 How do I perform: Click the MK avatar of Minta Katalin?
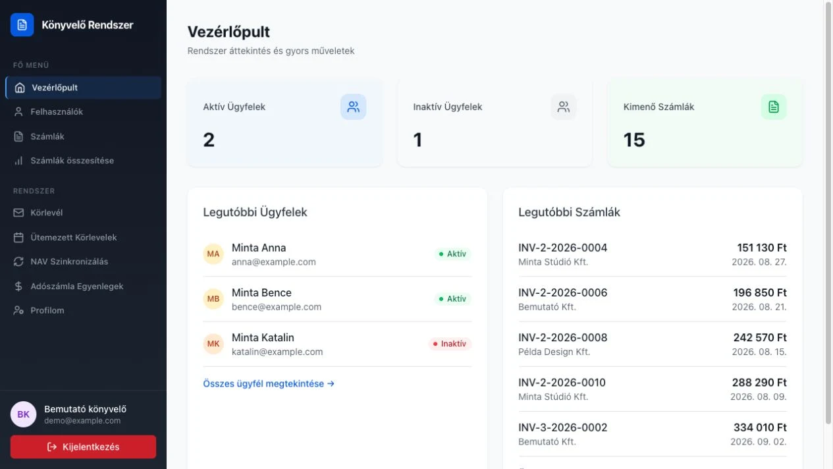pyautogui.click(x=213, y=343)
